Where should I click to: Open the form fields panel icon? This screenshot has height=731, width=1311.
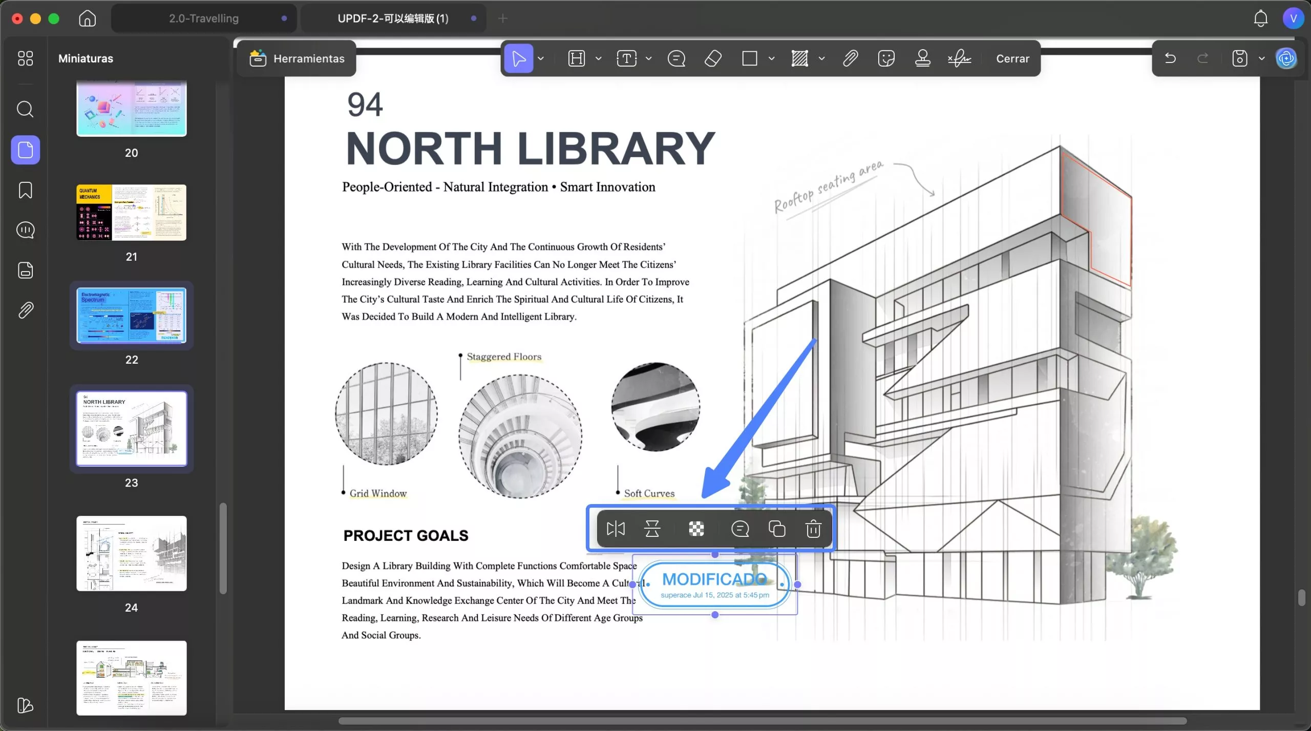pos(25,270)
